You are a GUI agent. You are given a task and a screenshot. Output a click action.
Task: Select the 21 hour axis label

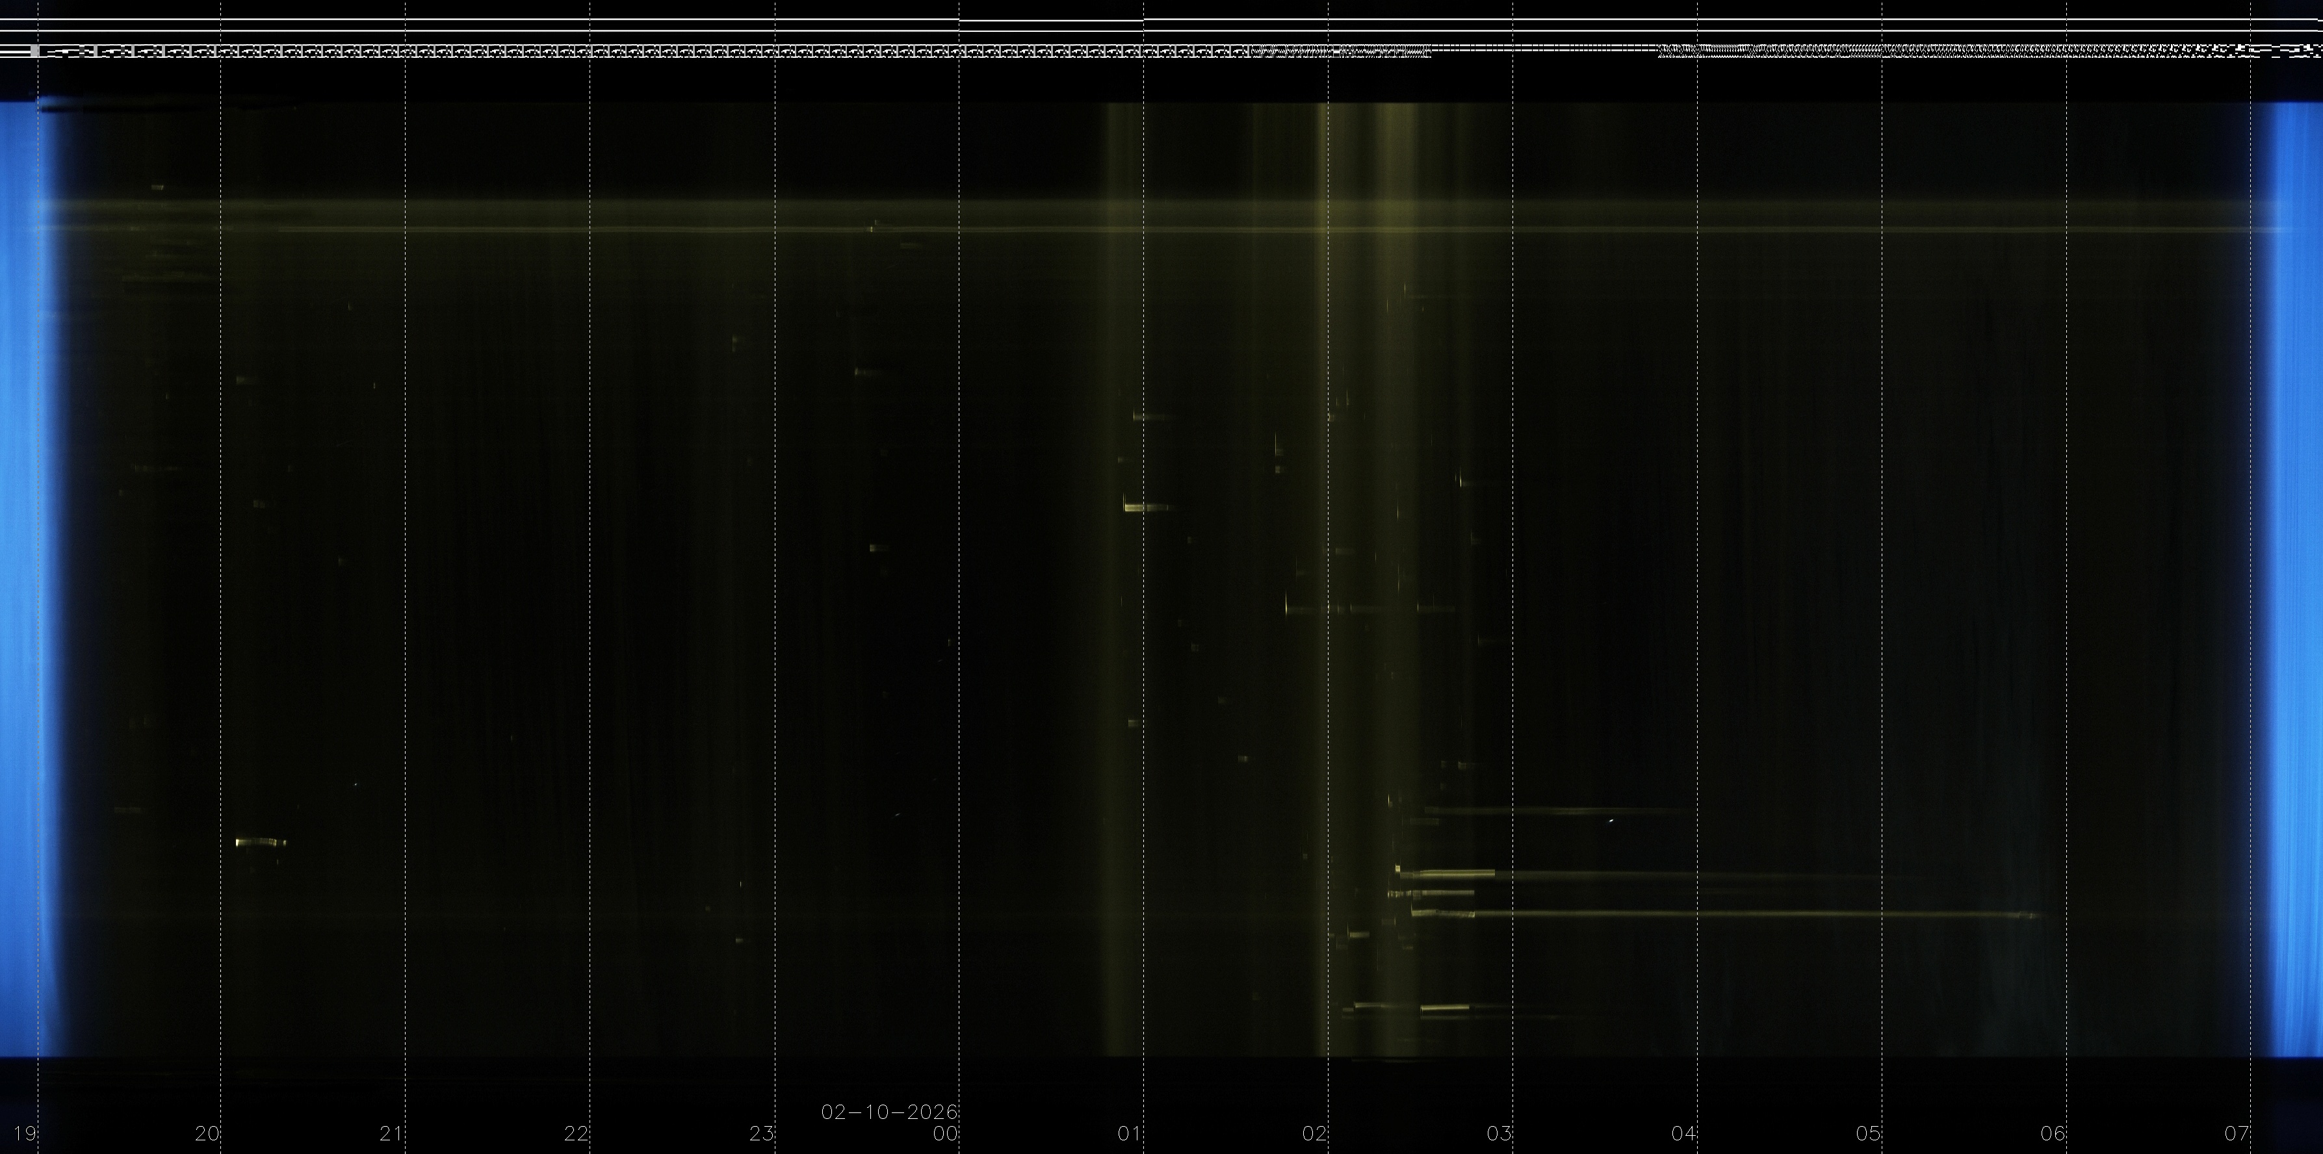[x=391, y=1133]
